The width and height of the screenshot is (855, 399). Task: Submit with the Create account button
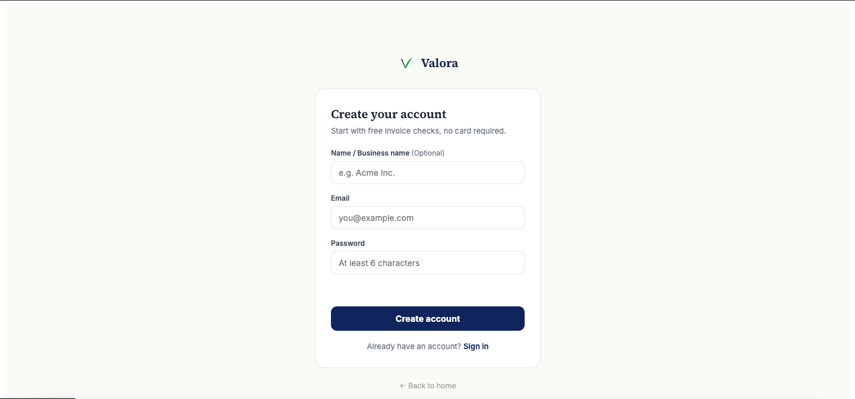(x=428, y=319)
